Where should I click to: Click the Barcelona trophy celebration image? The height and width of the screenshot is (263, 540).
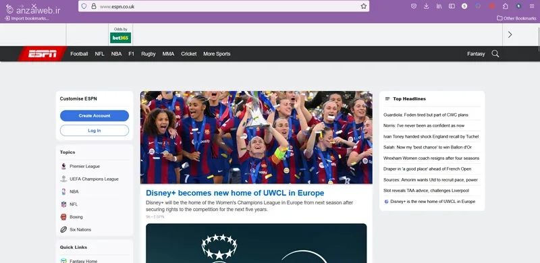[256, 138]
